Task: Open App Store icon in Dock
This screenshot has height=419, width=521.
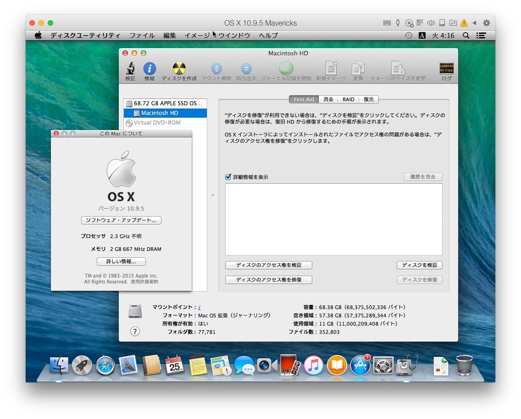Action: [360, 365]
